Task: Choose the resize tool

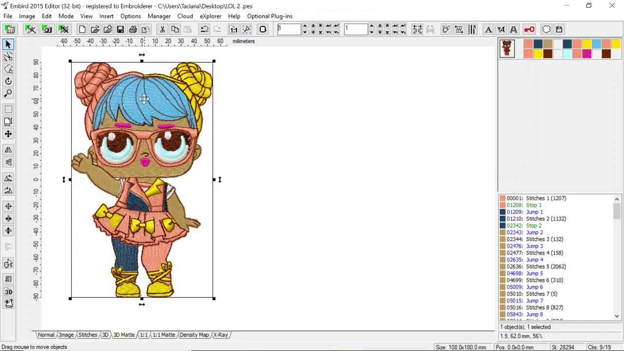Action: point(8,121)
